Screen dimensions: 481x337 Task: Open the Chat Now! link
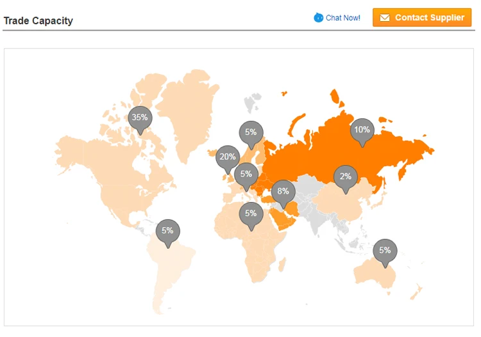click(342, 18)
